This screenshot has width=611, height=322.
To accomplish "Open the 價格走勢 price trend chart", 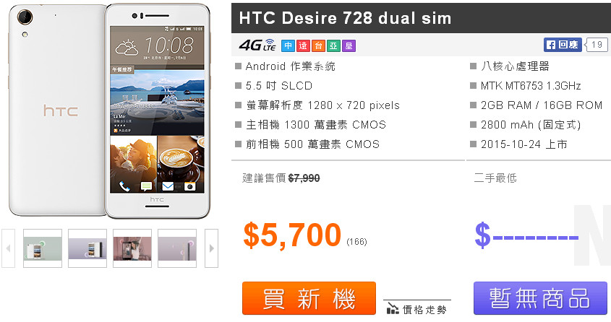I will pyautogui.click(x=417, y=309).
